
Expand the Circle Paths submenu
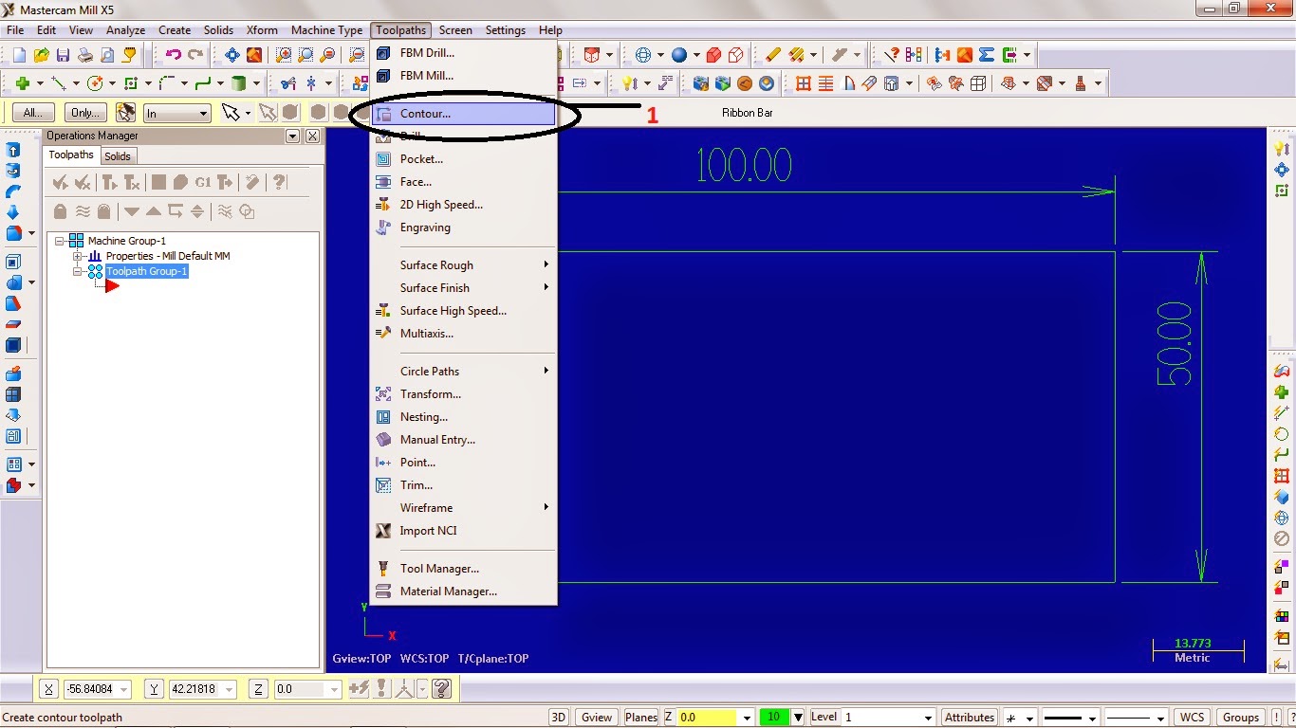(x=546, y=371)
